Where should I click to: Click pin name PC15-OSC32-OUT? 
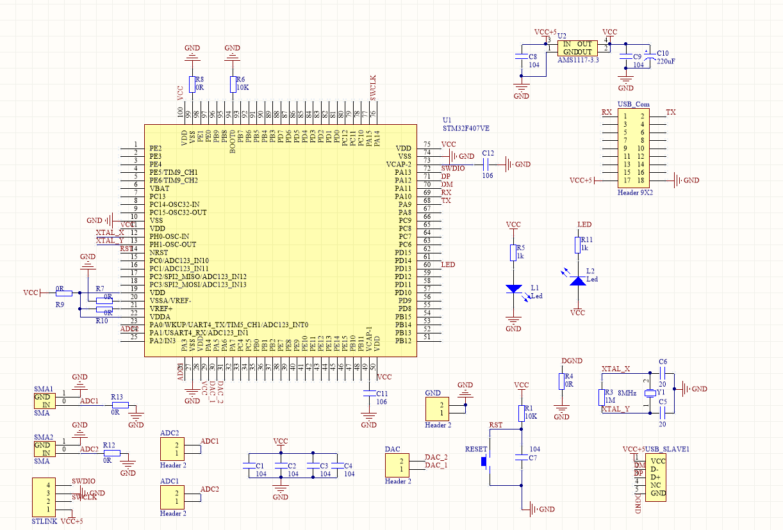pyautogui.click(x=178, y=213)
